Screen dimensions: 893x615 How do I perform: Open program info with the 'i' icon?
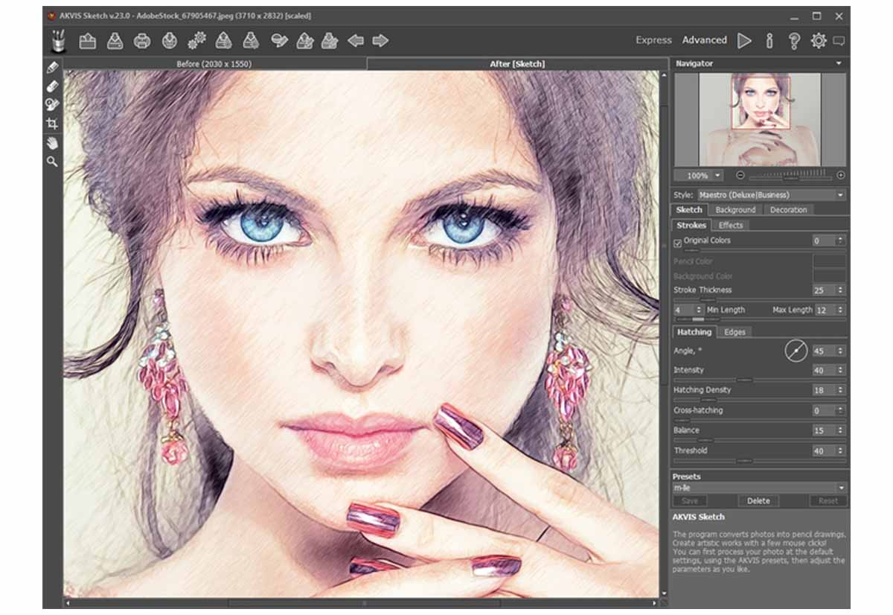point(769,41)
